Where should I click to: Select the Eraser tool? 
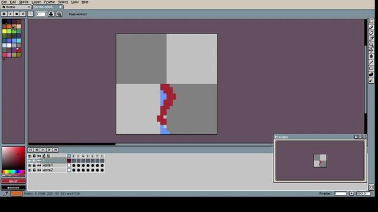tap(371, 33)
